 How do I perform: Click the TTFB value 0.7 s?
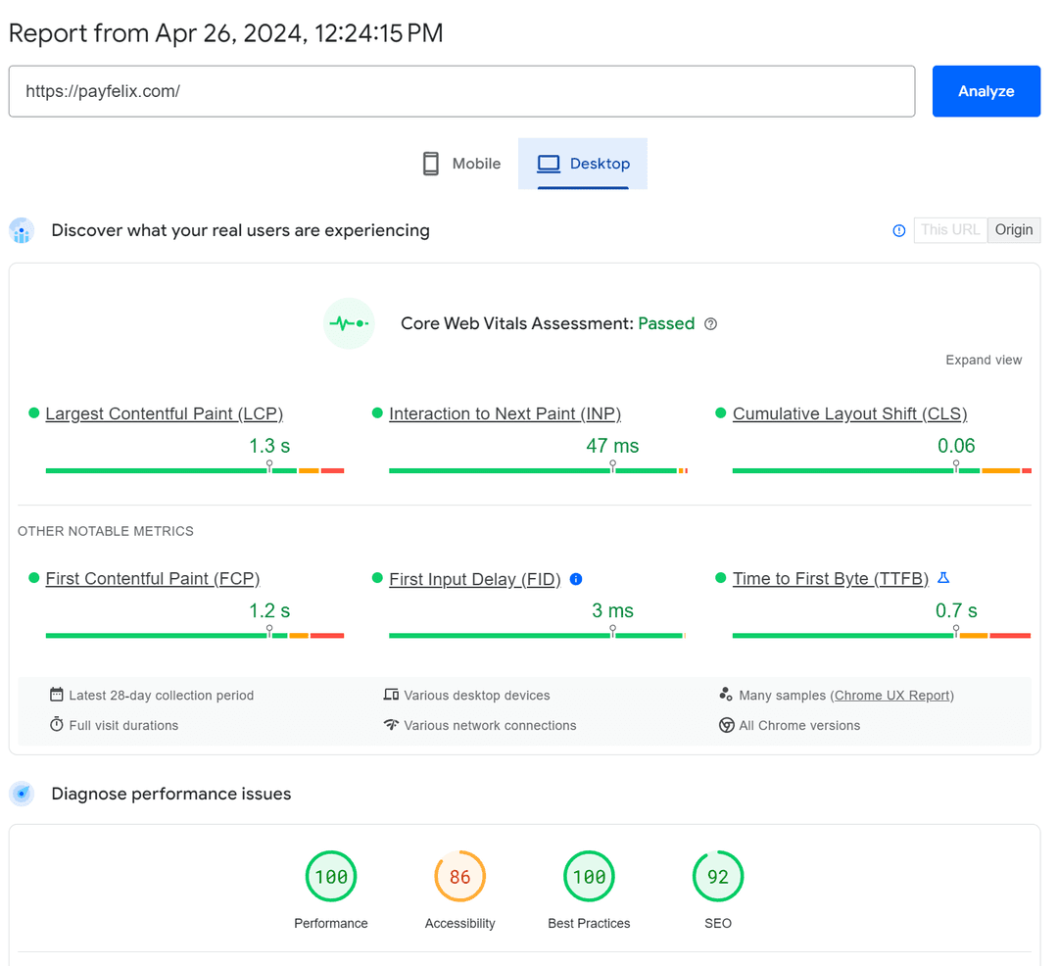click(956, 610)
